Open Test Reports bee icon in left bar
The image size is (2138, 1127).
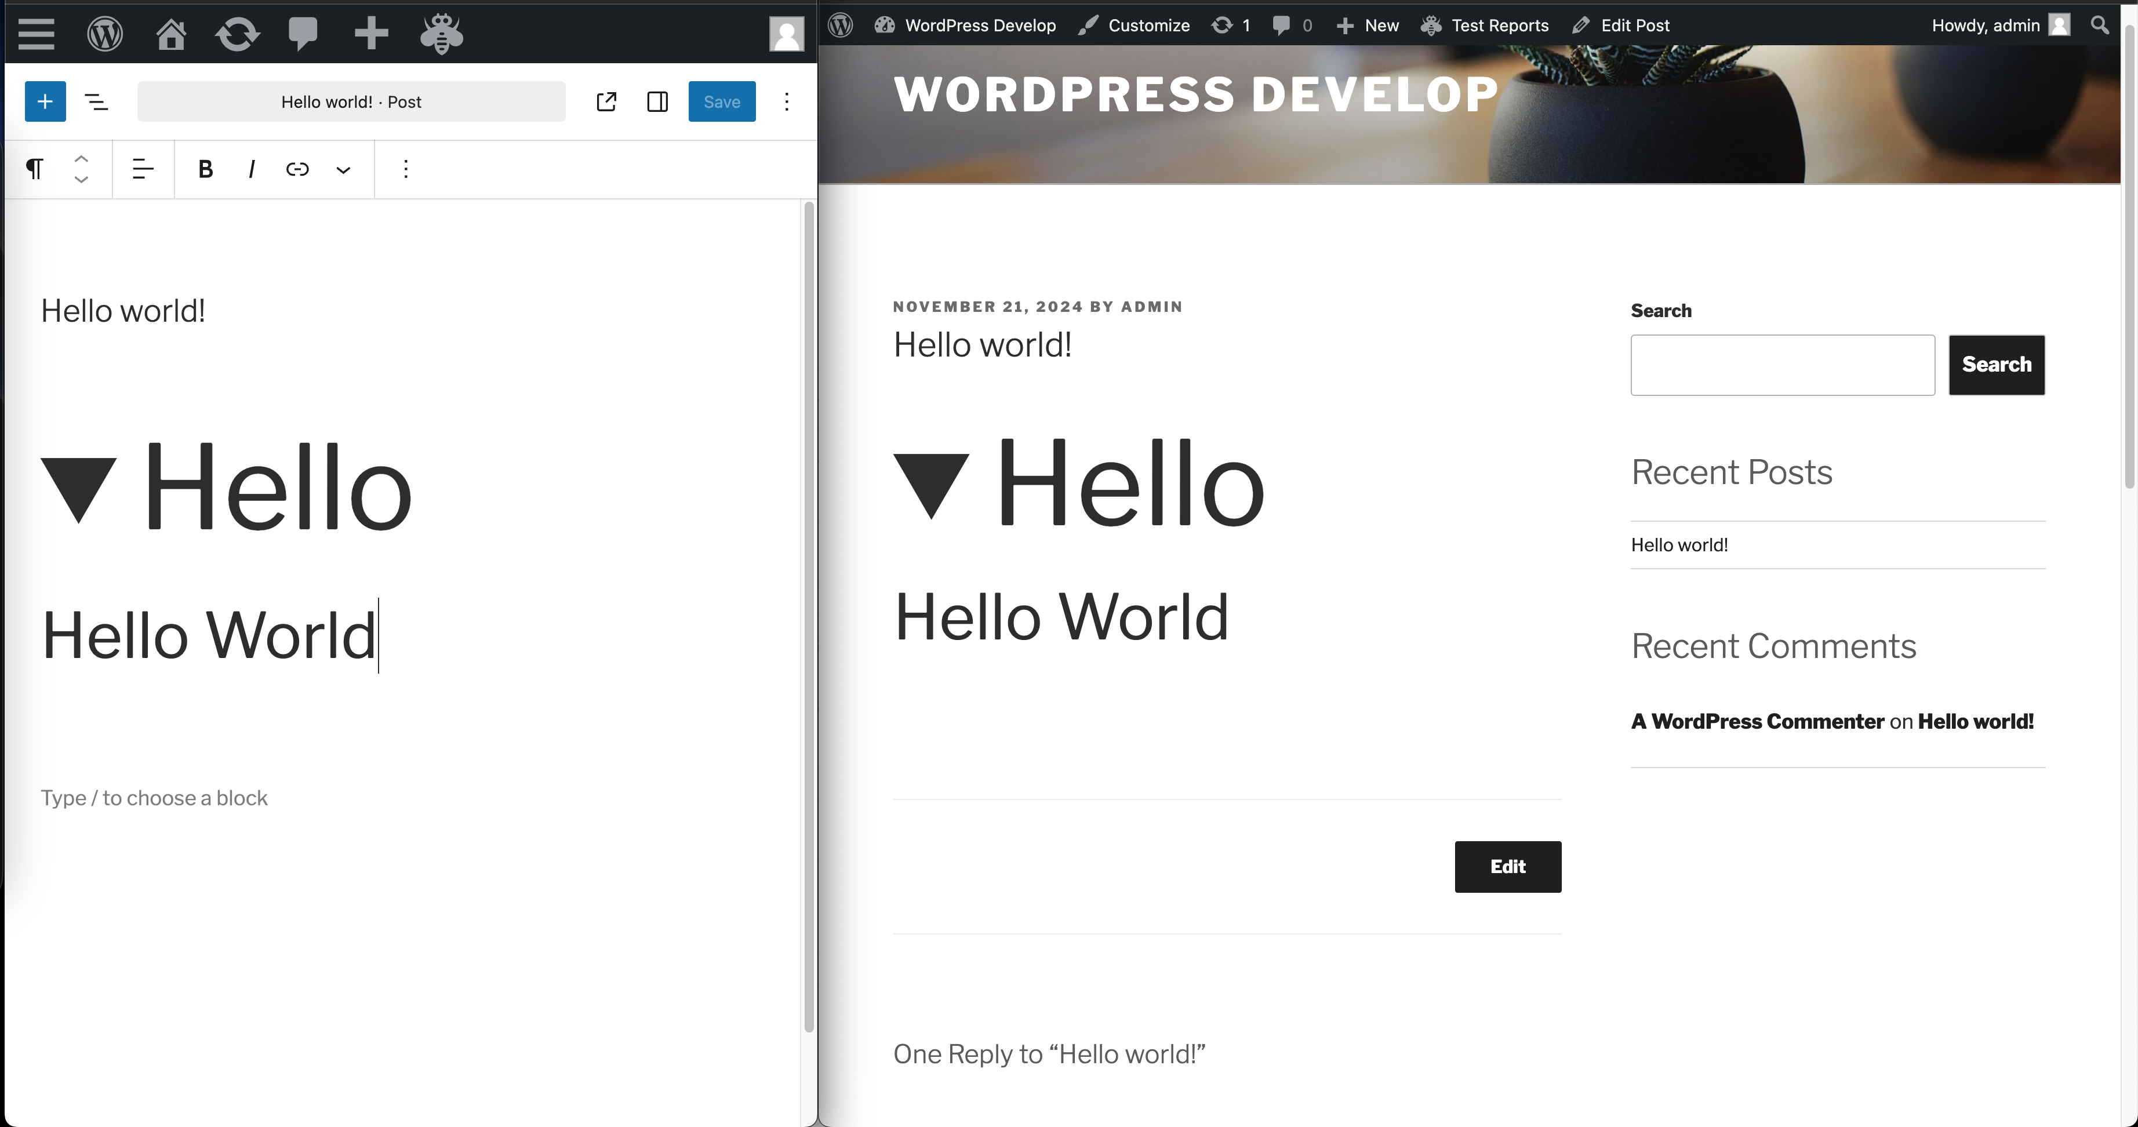pyautogui.click(x=442, y=34)
